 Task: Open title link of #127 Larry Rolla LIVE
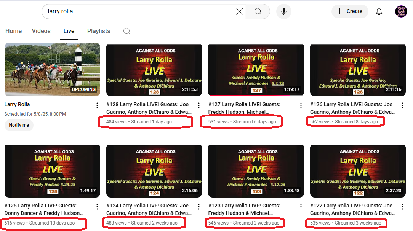click(244, 108)
